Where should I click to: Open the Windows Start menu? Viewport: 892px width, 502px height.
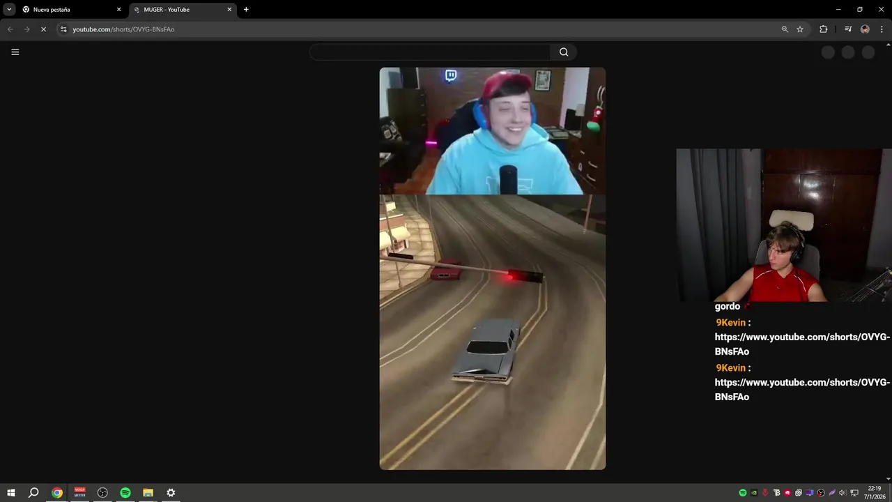pyautogui.click(x=11, y=493)
